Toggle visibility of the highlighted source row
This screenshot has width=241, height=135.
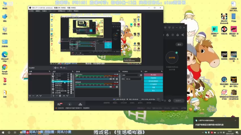click(x=68, y=82)
